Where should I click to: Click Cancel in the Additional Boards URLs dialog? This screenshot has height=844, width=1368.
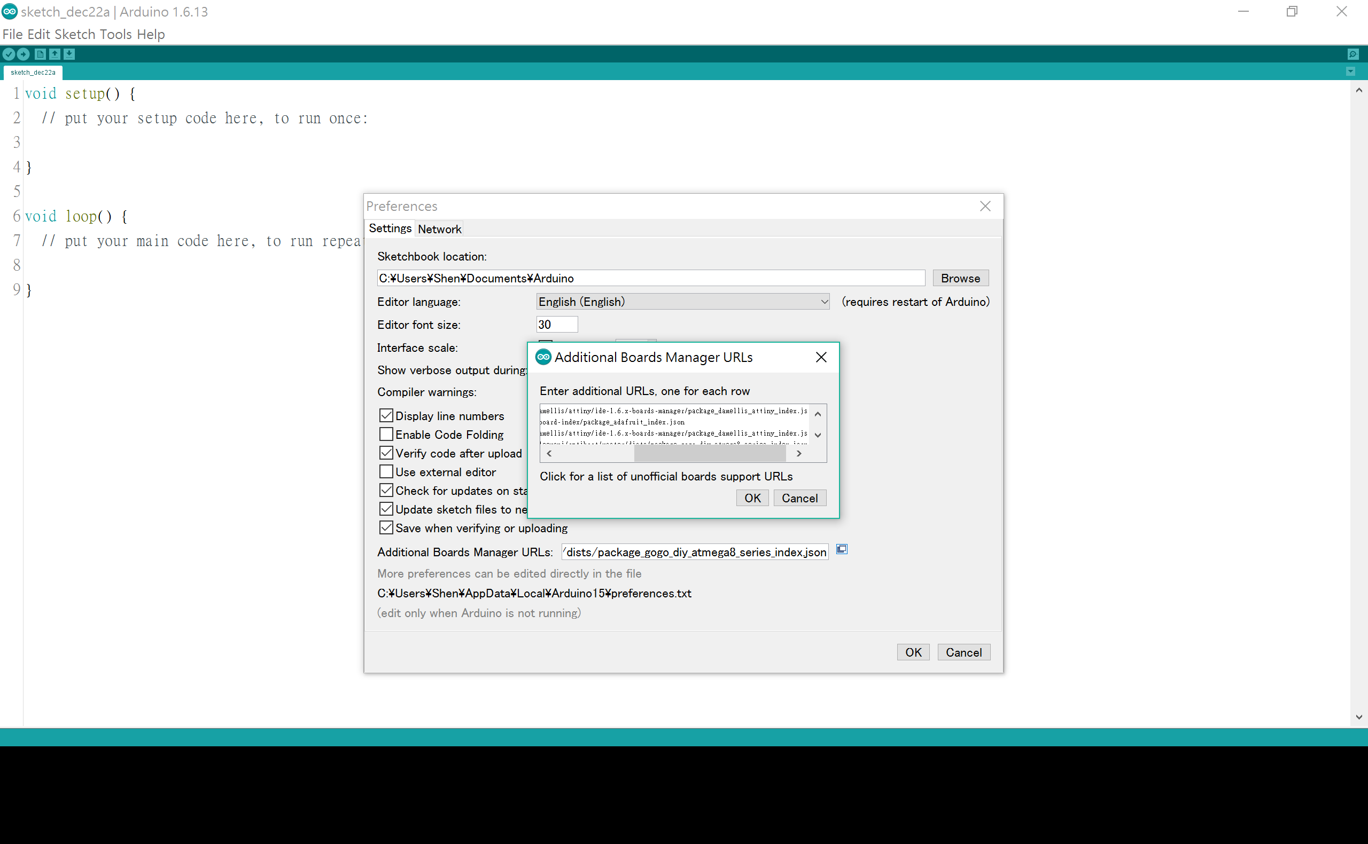click(x=799, y=499)
